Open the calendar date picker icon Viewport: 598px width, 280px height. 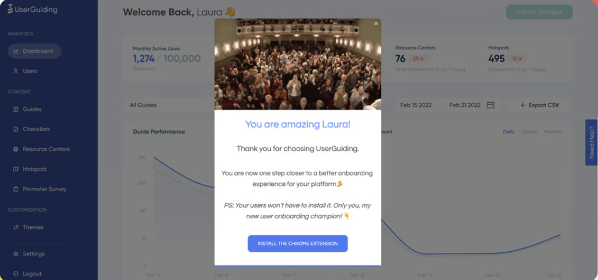pyautogui.click(x=491, y=105)
